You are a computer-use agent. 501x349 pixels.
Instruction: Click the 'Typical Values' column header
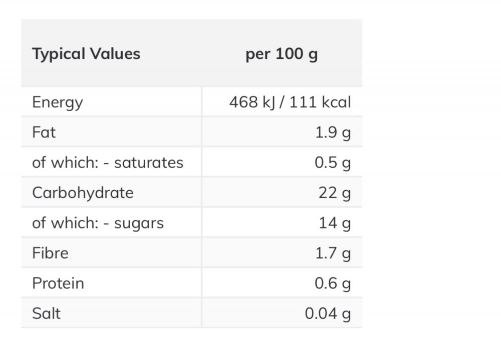tap(86, 54)
